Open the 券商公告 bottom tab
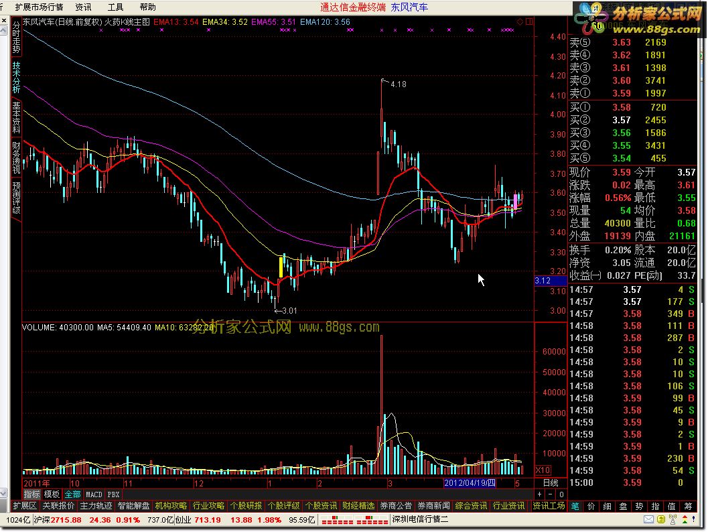This screenshot has height=532, width=708. [x=396, y=506]
